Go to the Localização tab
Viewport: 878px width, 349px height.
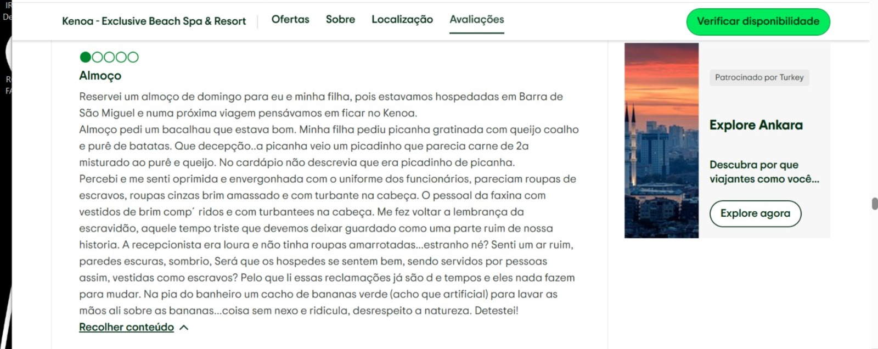coord(402,19)
